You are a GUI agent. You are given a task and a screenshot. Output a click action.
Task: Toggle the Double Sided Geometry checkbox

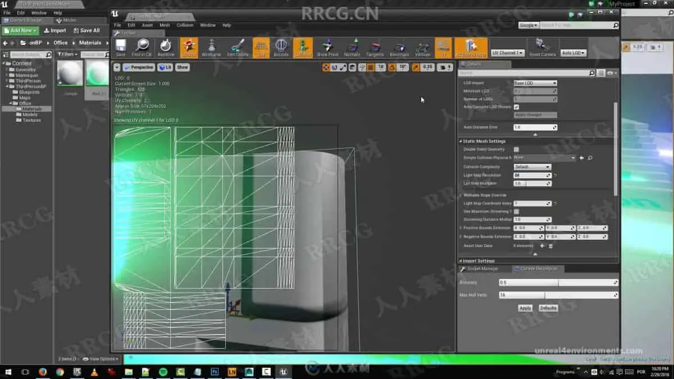tap(516, 149)
